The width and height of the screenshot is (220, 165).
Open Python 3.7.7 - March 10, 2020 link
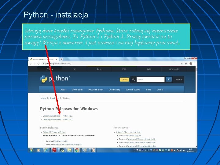tap(54, 132)
